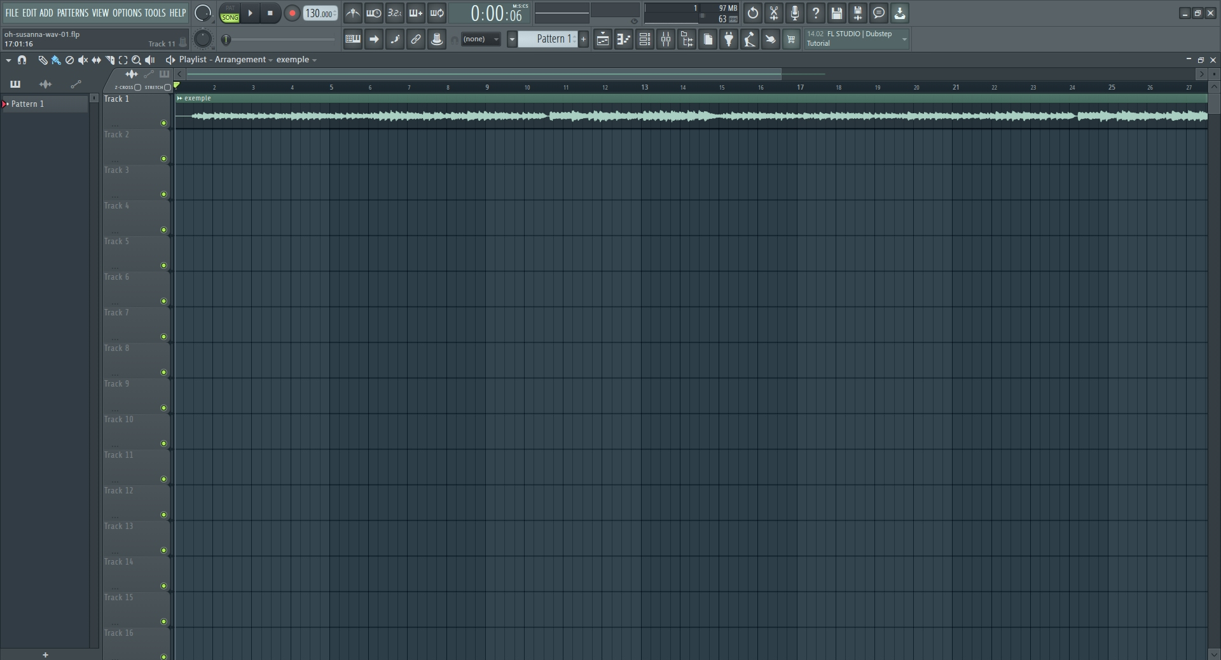The image size is (1221, 660).
Task: Open the Playlist window icon
Action: click(x=602, y=39)
